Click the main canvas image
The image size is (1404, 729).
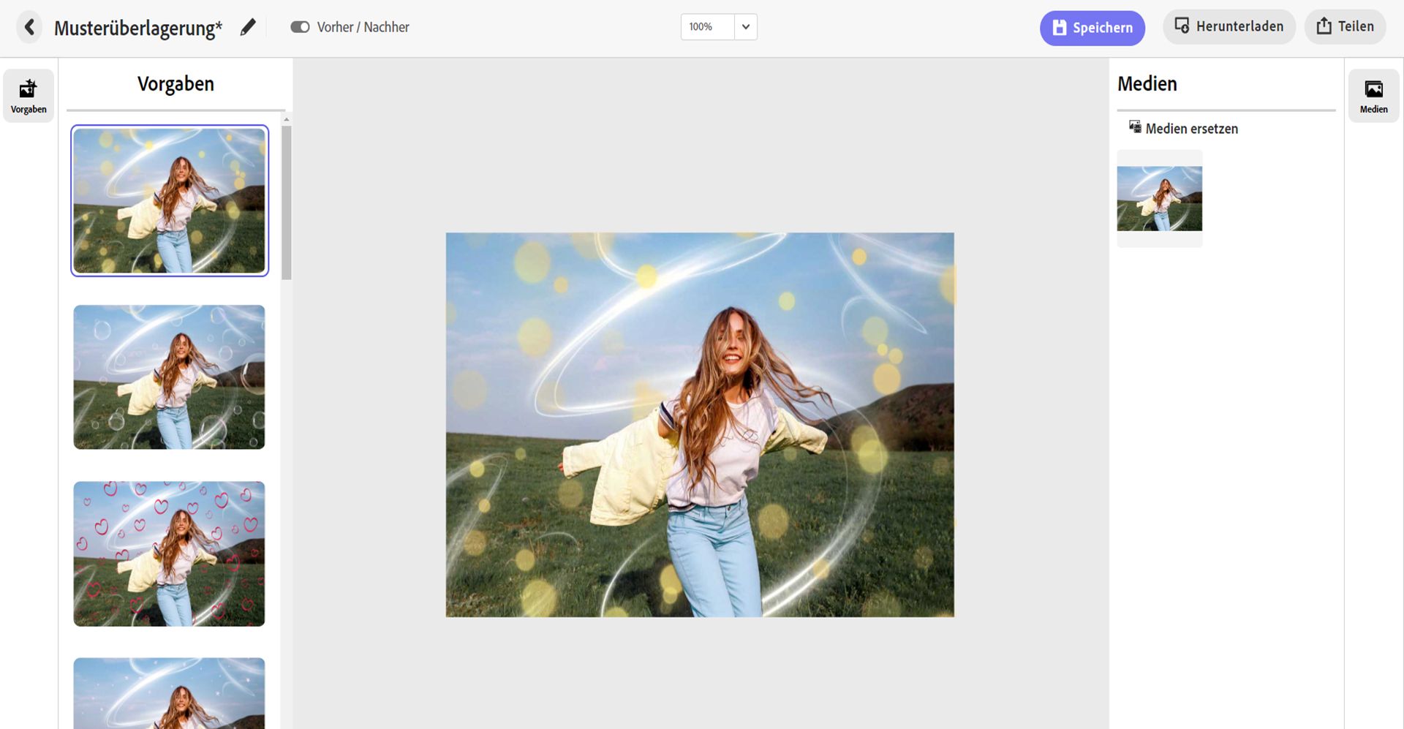700,425
